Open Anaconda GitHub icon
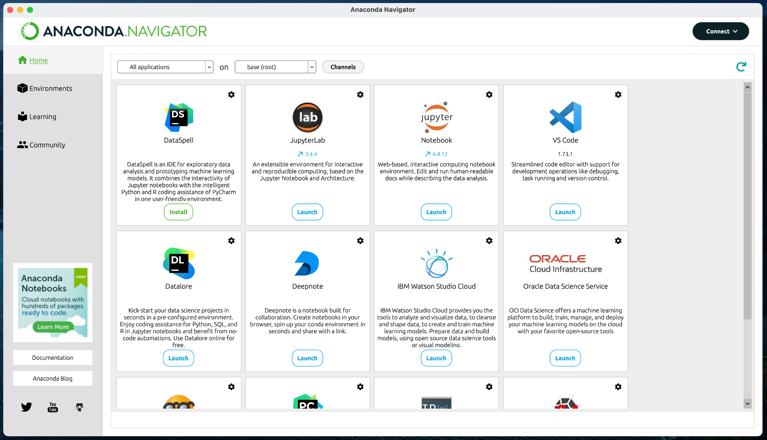 [79, 407]
